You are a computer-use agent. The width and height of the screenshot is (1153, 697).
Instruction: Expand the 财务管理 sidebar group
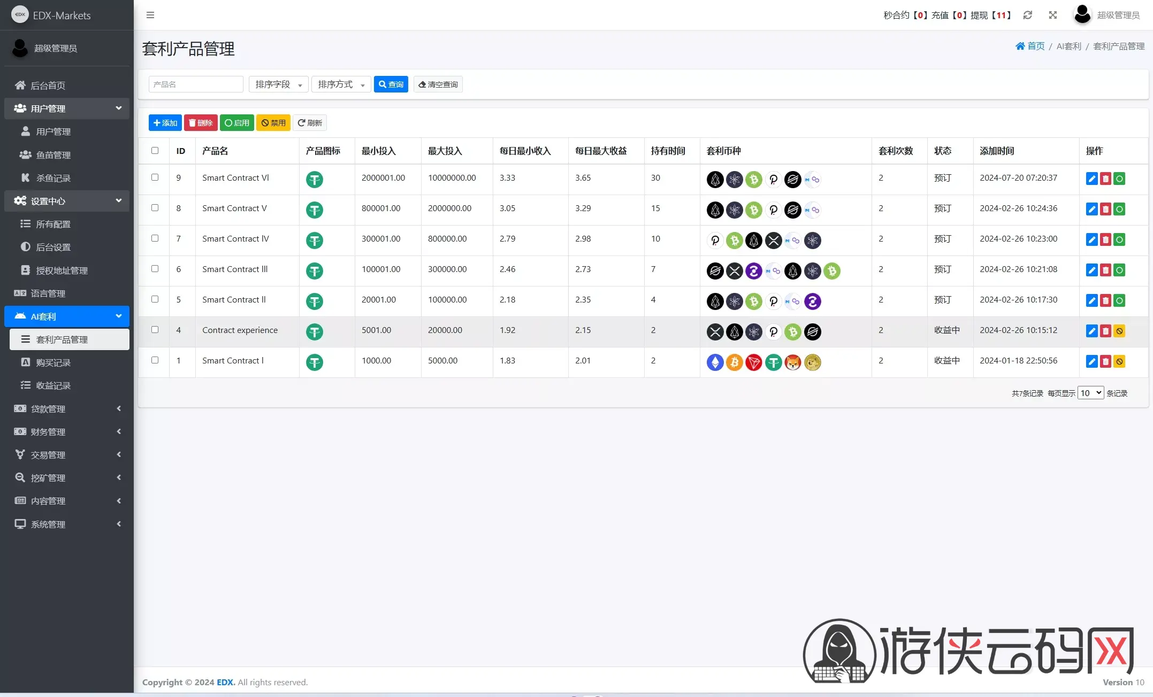coord(67,432)
